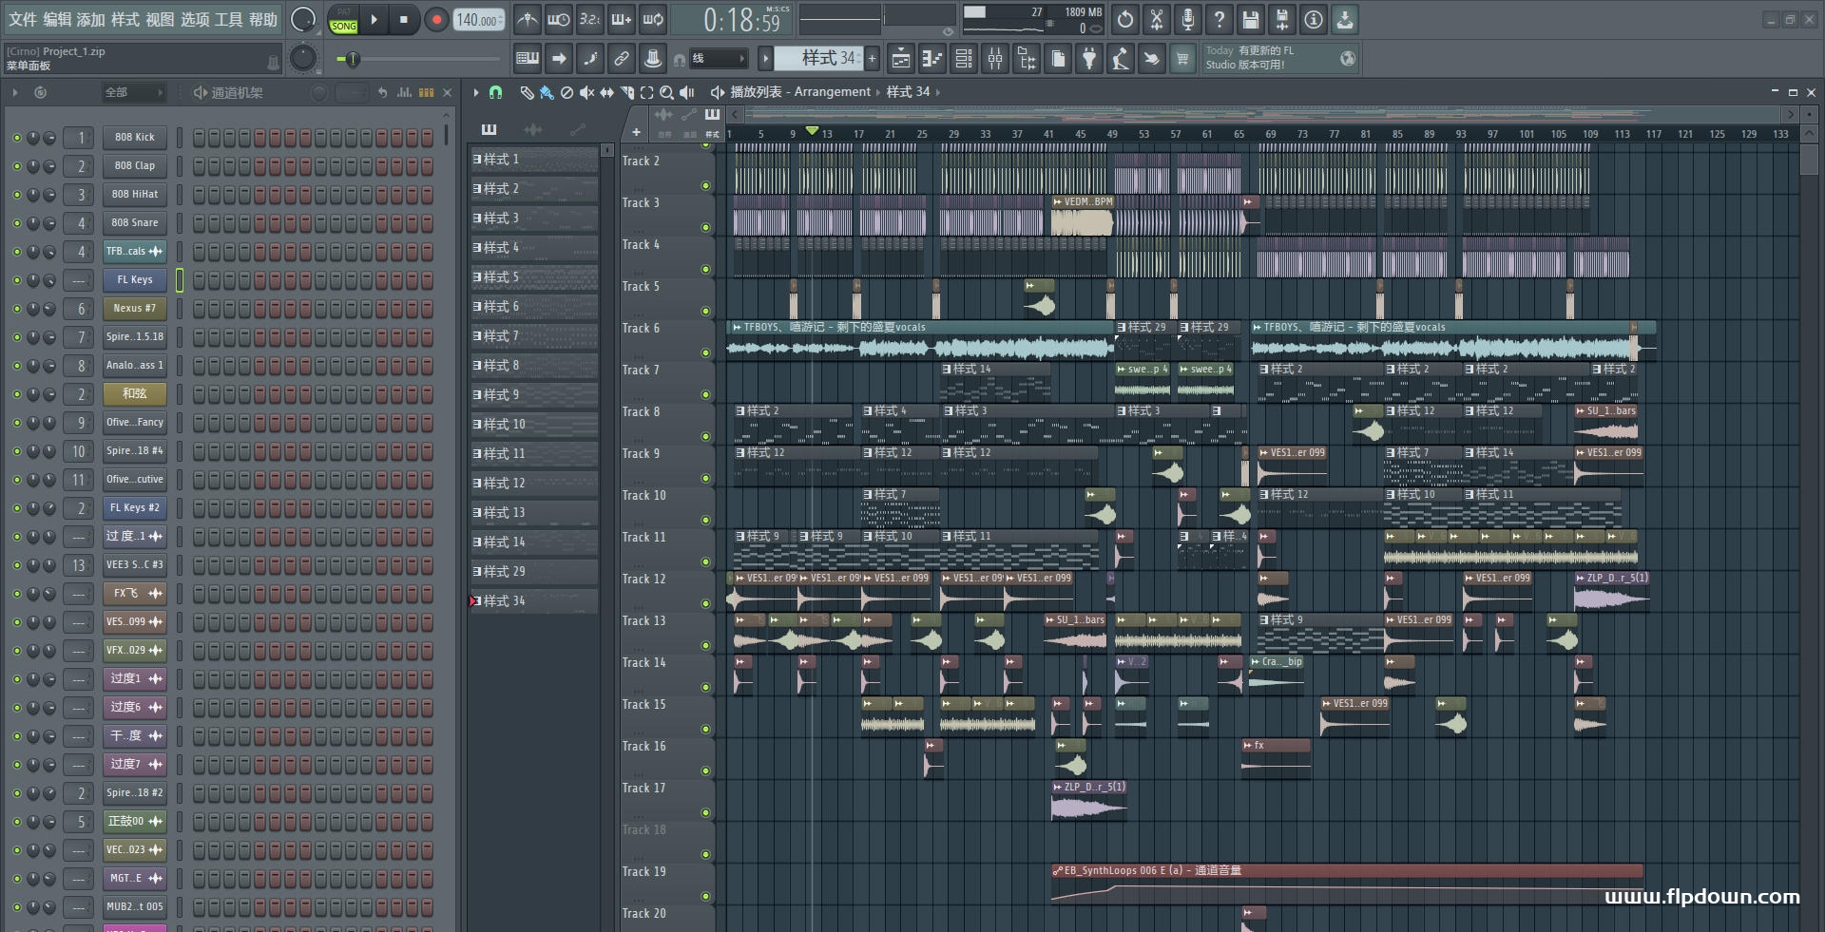1825x932 pixels.
Task: Open the playlist menu arrow beside the magnet
Action: 476,92
